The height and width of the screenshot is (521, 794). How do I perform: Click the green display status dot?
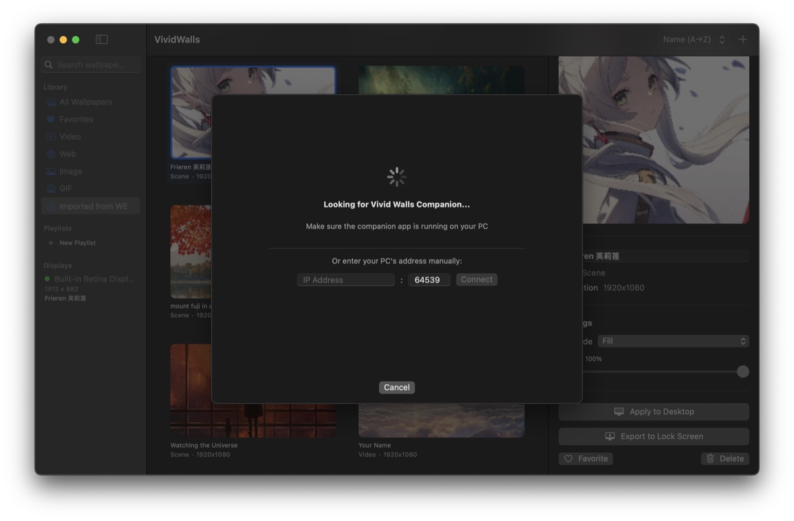click(48, 279)
